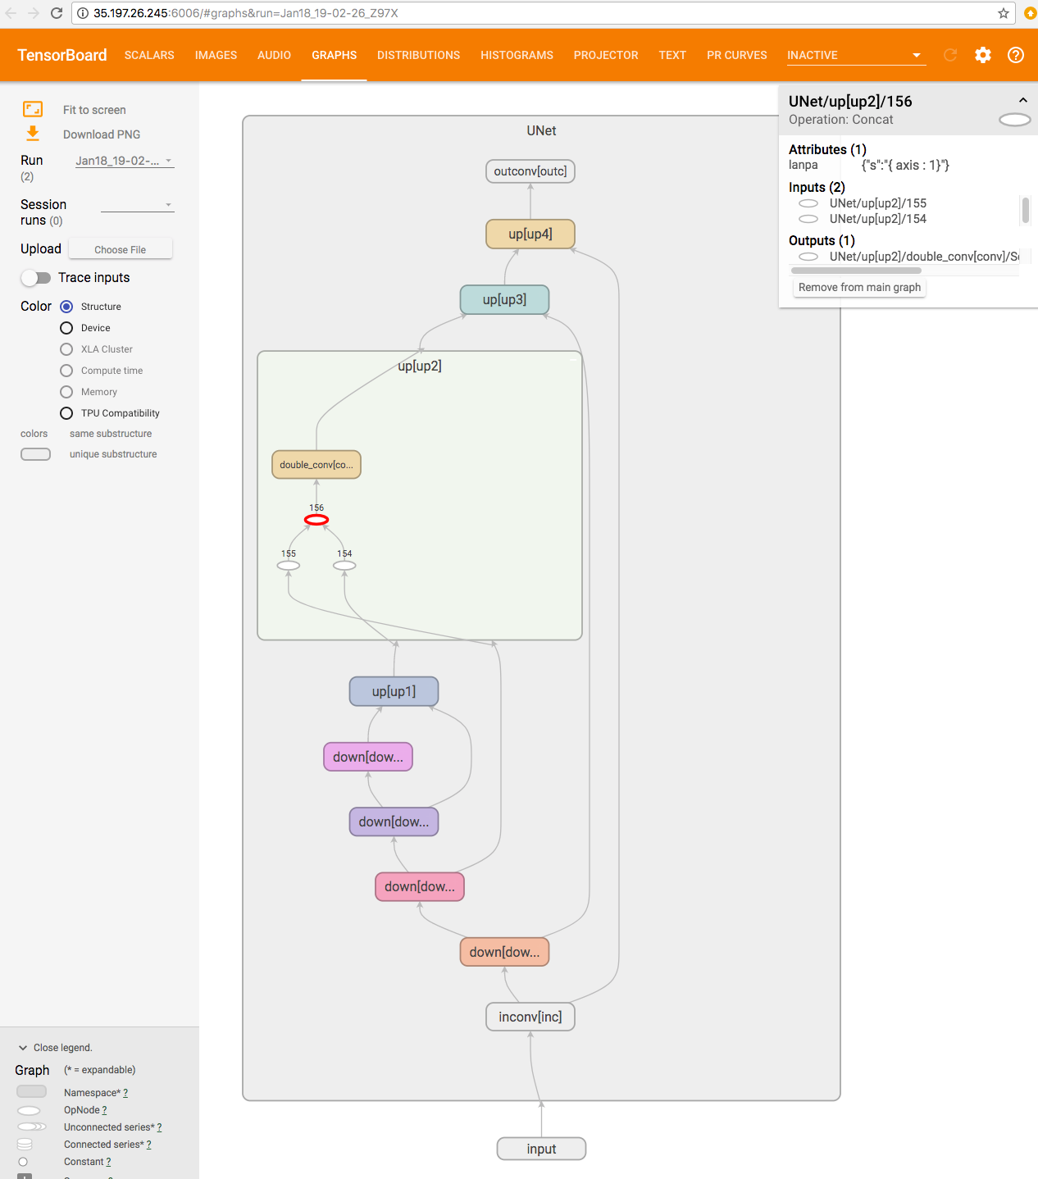Select the red highlighted node 156
The image size is (1038, 1179).
[316, 520]
